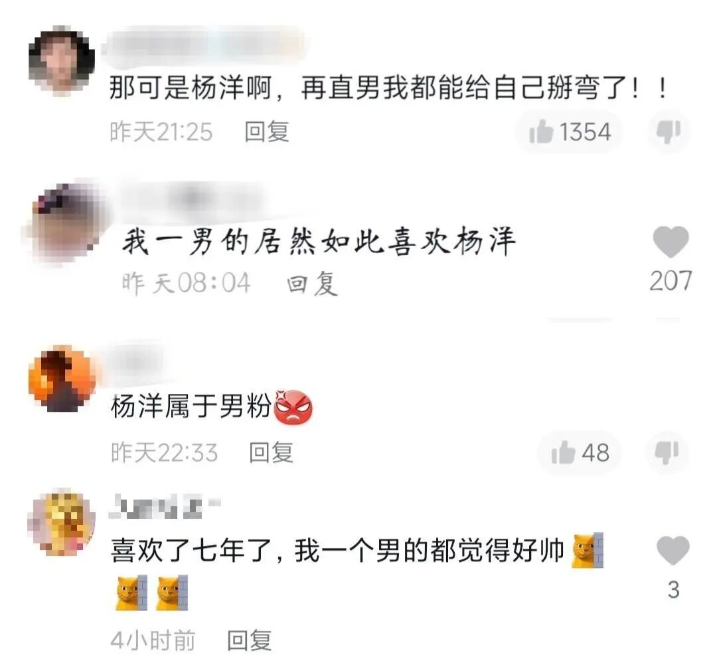
Task: Reply to the comment posted 4小时前
Action: (250, 640)
